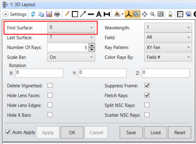Open the Color Rays By dropdown
Image resolution: width=196 pixels, height=144 pixels.
(168, 57)
